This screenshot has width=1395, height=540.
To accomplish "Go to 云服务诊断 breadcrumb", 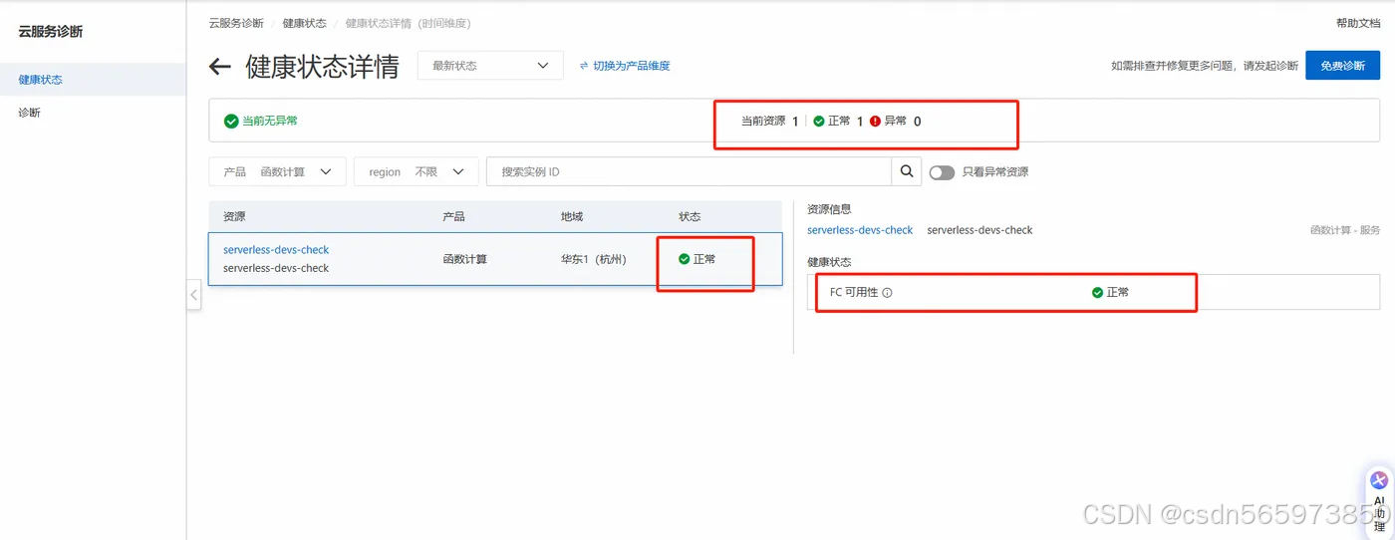I will coord(236,23).
